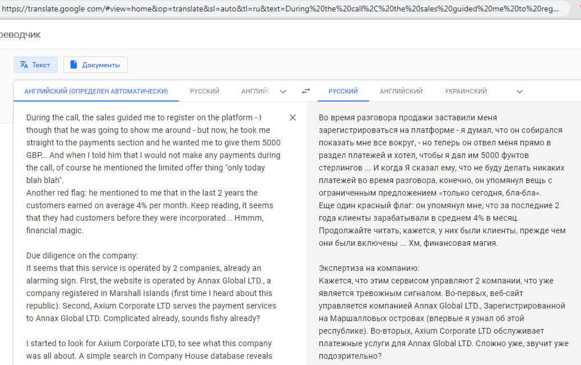Expand the source language list chevron

click(283, 91)
